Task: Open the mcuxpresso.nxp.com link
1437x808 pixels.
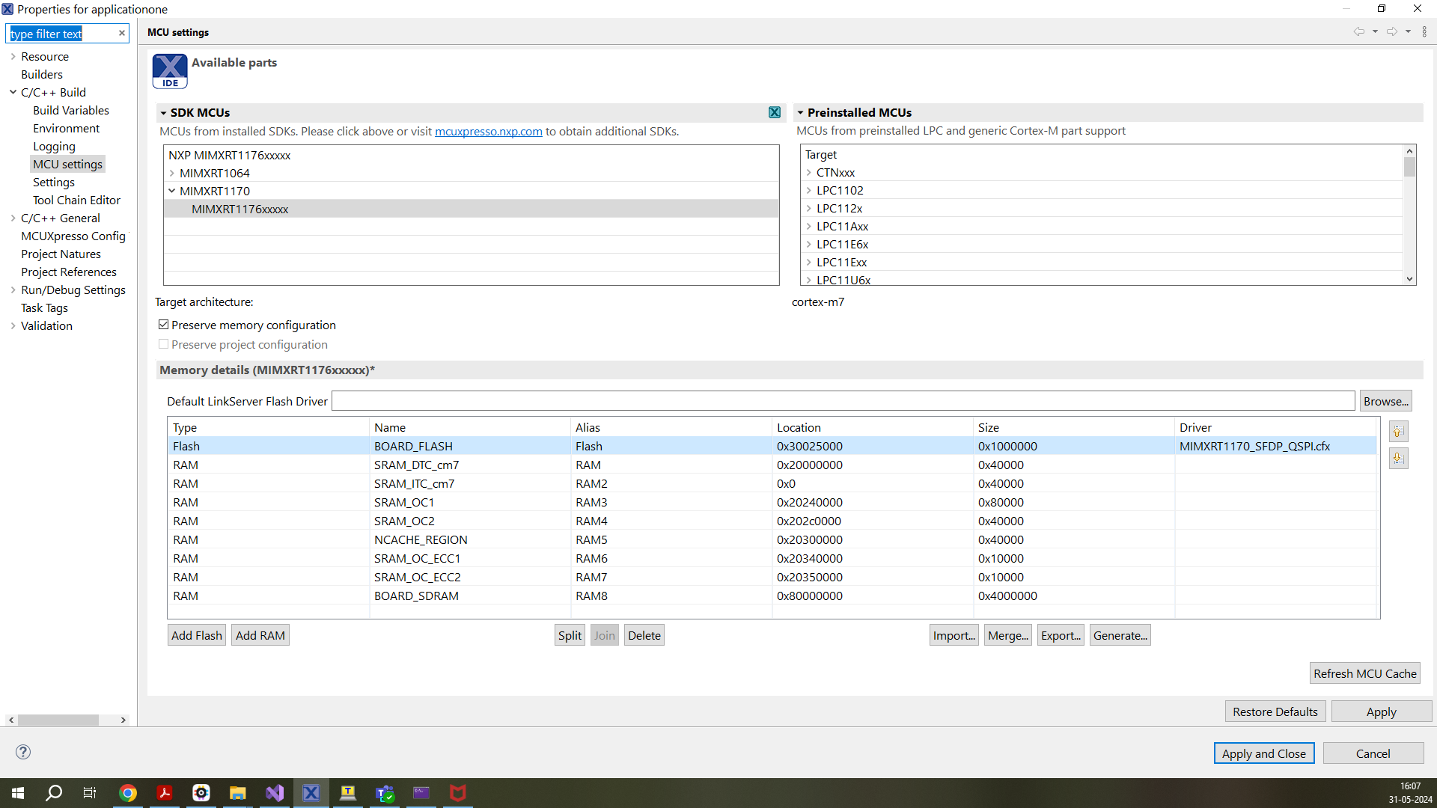Action: pyautogui.click(x=488, y=131)
